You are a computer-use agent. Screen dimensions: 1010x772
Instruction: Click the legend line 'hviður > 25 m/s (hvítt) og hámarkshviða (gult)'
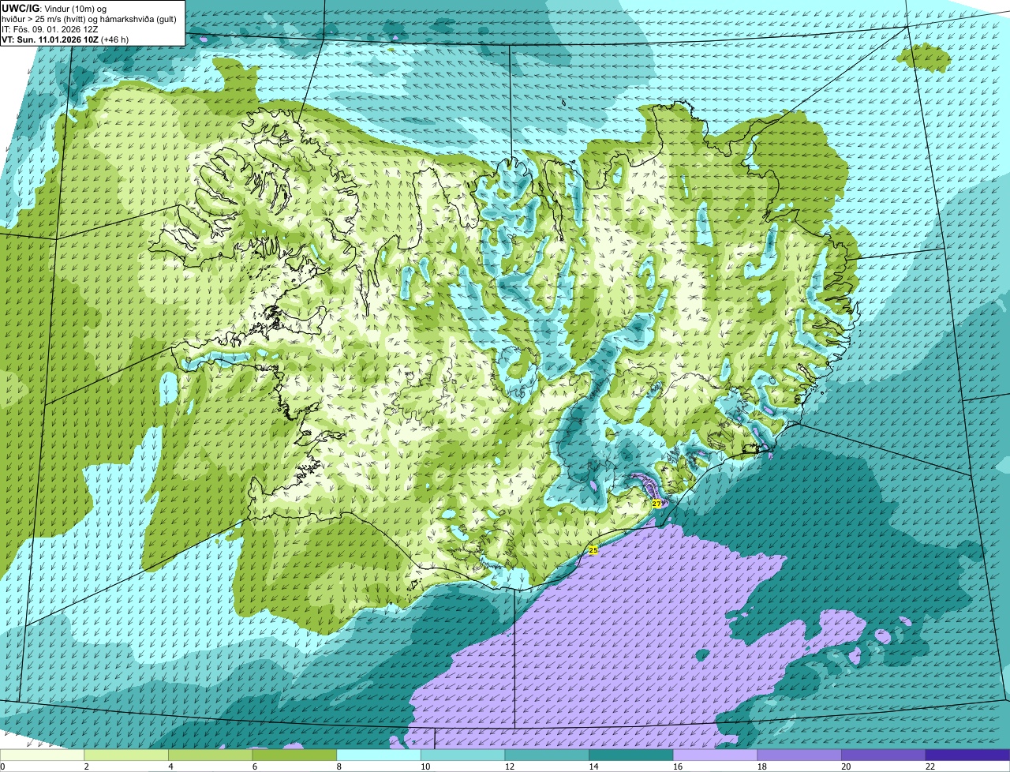90,18
